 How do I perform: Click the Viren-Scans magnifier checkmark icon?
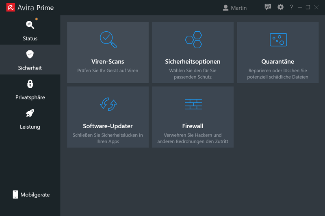[108, 39]
